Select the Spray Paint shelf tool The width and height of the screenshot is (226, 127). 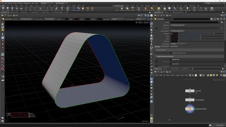(56, 9)
